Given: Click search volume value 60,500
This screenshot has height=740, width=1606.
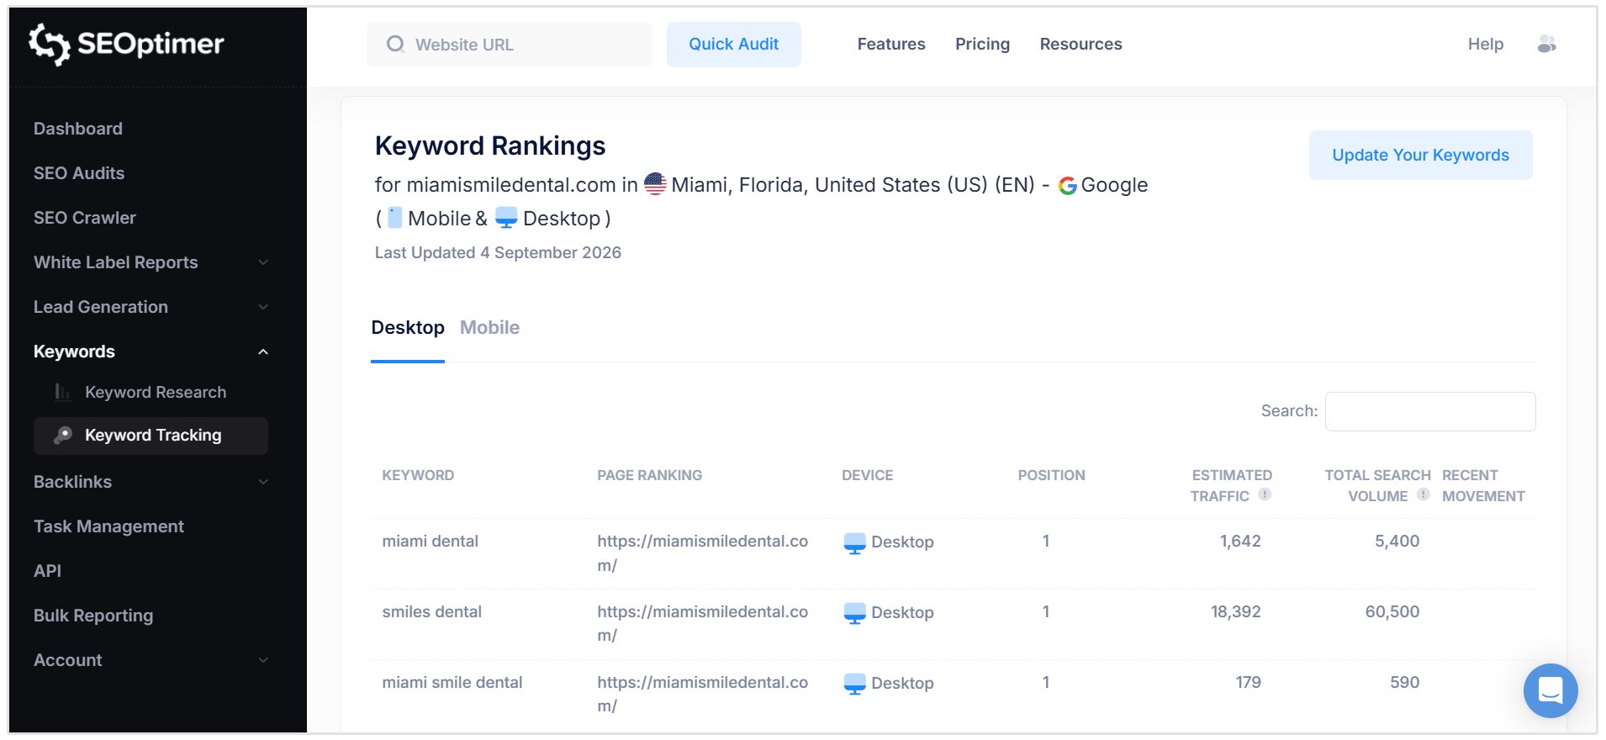Looking at the screenshot, I should [x=1392, y=612].
